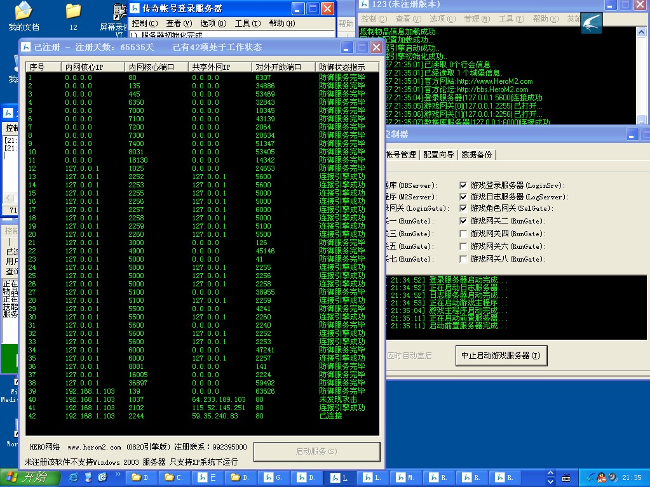This screenshot has height=487, width=650.
Task: Switch to the 数据备份 tab
Action: coord(476,155)
